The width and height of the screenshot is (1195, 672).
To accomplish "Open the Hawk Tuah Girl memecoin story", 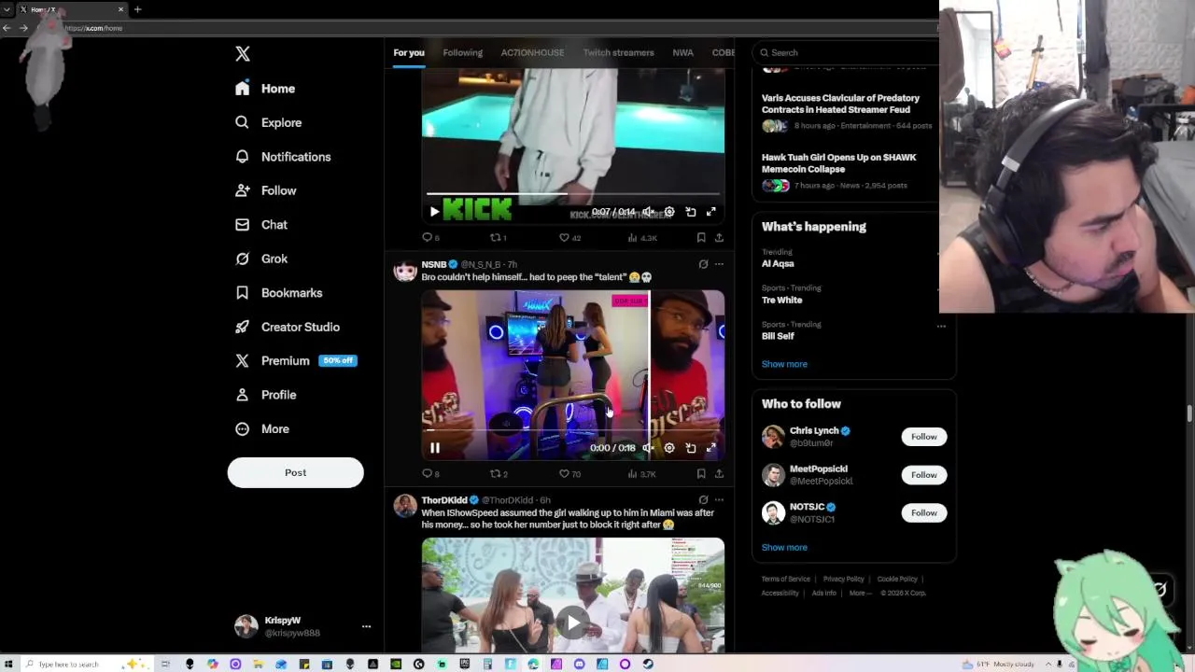I will (838, 163).
